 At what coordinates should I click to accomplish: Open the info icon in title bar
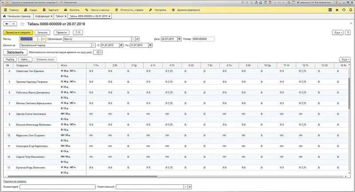(336, 3)
